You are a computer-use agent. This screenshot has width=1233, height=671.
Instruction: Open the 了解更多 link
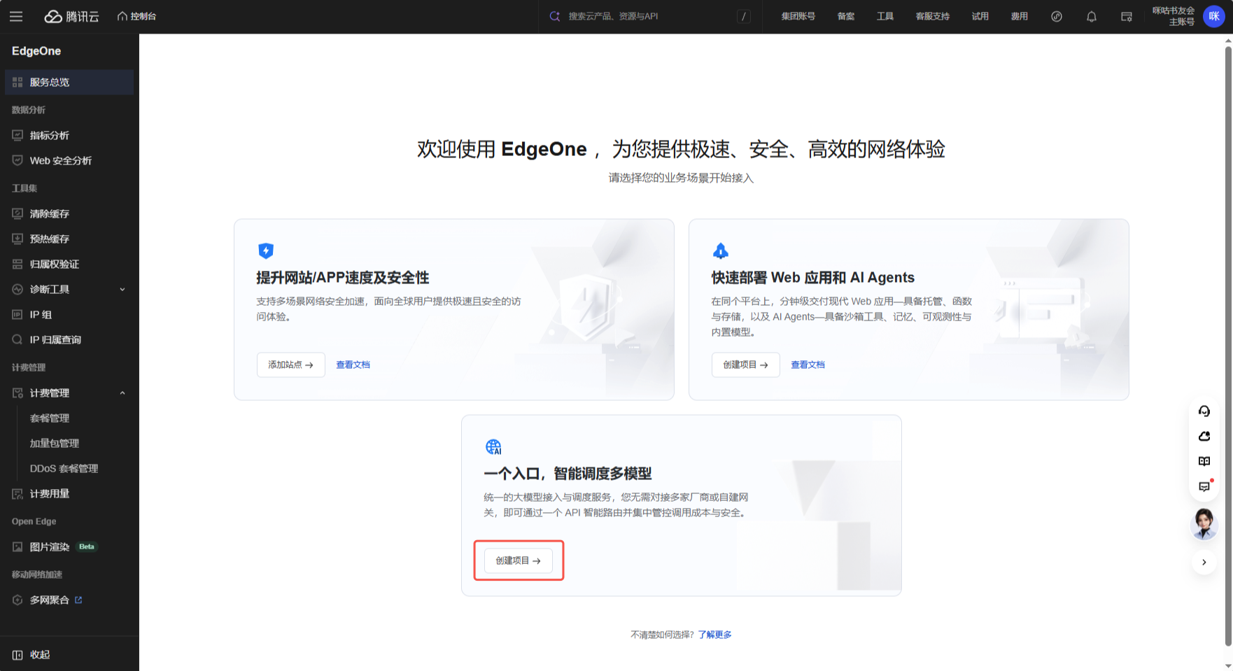(x=714, y=635)
